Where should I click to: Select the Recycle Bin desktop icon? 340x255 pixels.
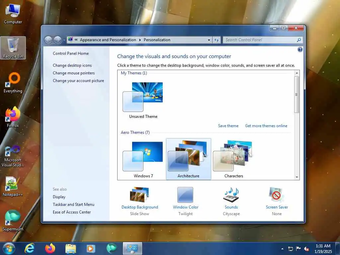13,48
